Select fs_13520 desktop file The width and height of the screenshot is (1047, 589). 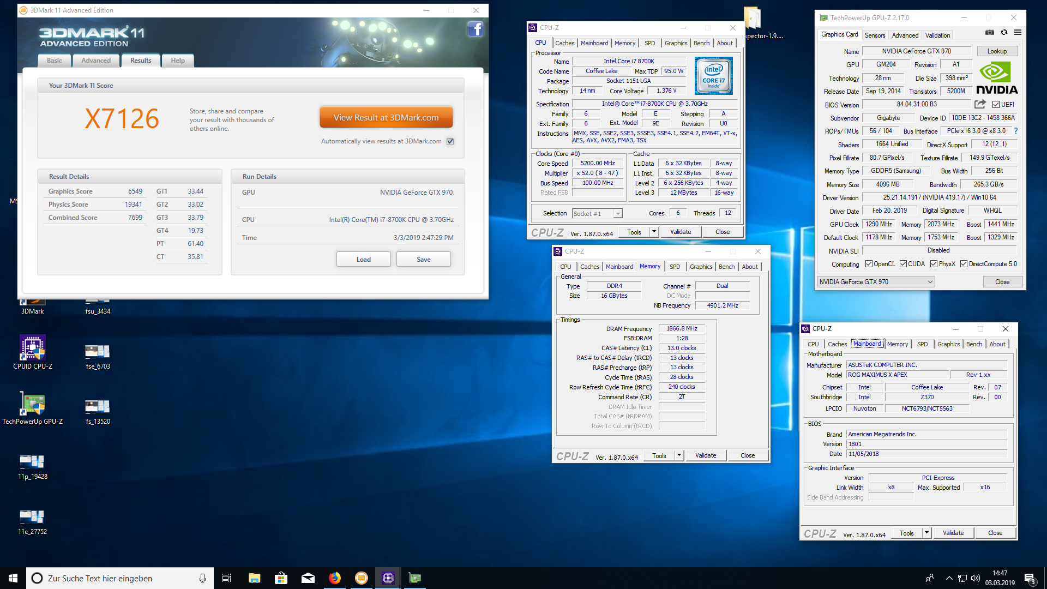[x=98, y=412]
